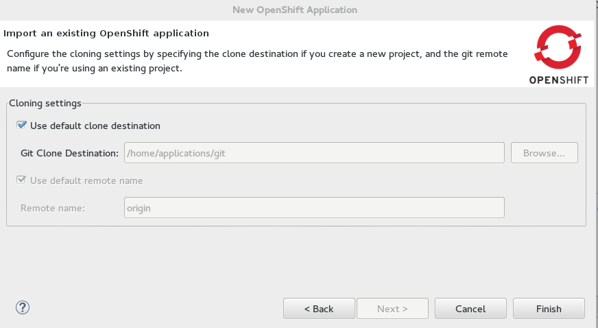The image size is (598, 328).
Task: Click Finish to import the application
Action: (x=549, y=309)
